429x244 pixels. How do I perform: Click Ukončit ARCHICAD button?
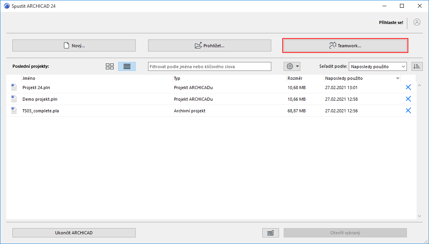tap(74, 233)
